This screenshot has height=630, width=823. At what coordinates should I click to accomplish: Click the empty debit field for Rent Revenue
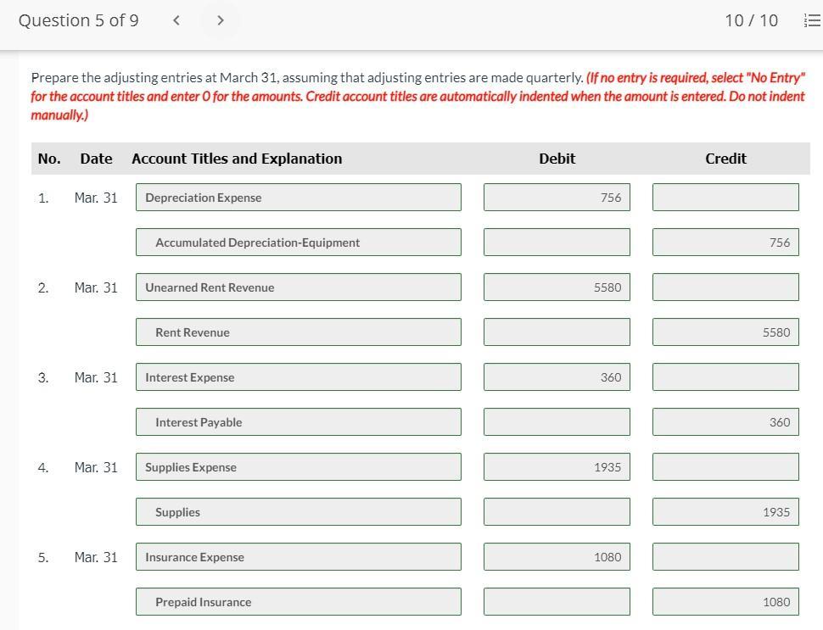557,332
